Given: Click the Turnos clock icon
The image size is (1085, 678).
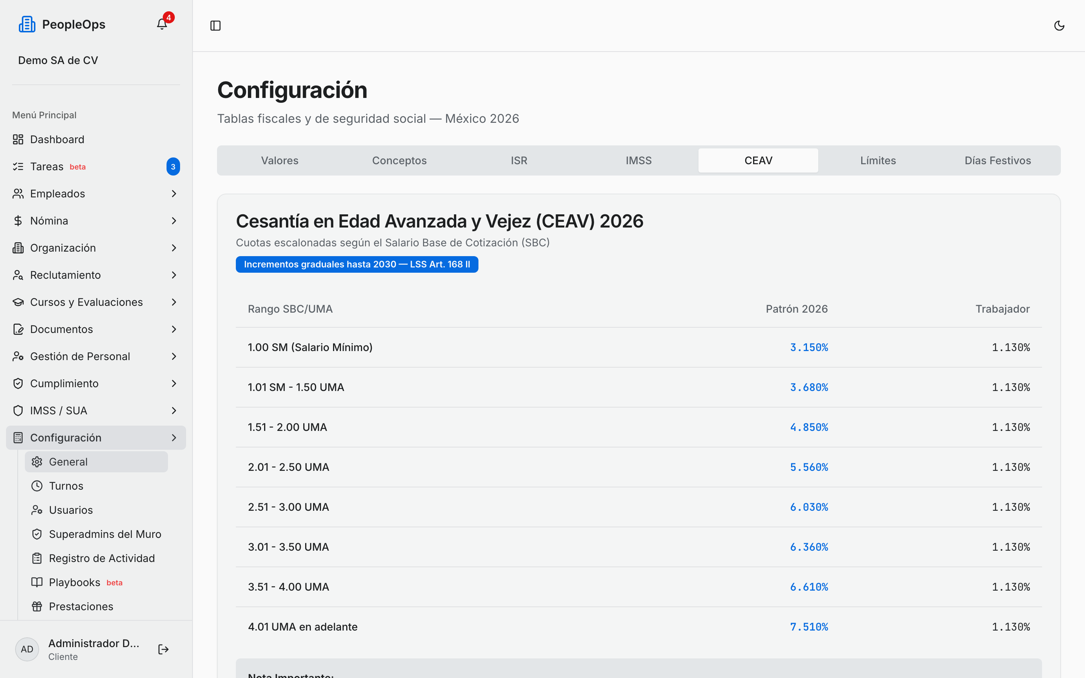Looking at the screenshot, I should 37,486.
